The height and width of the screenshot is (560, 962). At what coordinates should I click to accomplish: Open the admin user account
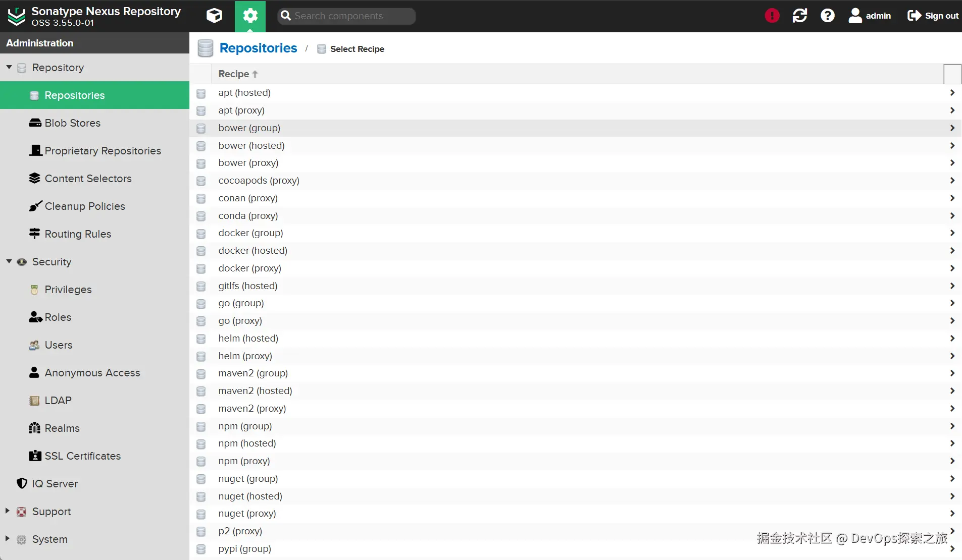coord(870,16)
